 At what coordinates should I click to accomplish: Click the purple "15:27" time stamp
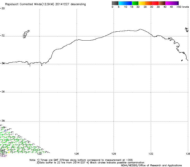click(3, 156)
